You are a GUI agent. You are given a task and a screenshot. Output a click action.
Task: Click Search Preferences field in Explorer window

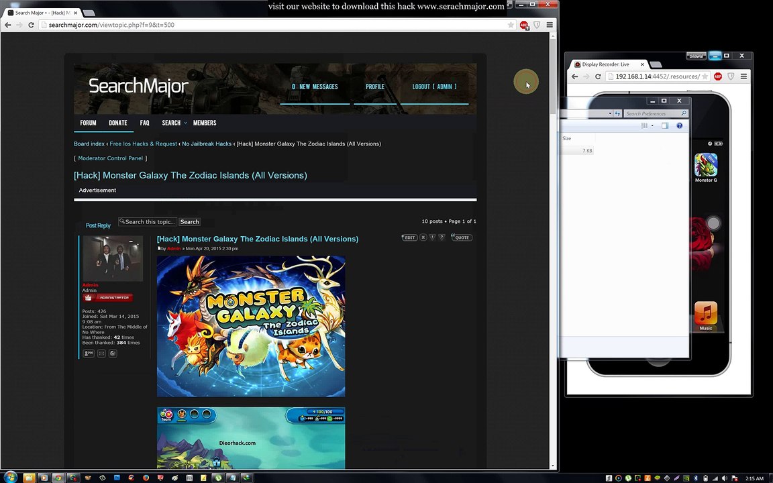(656, 113)
